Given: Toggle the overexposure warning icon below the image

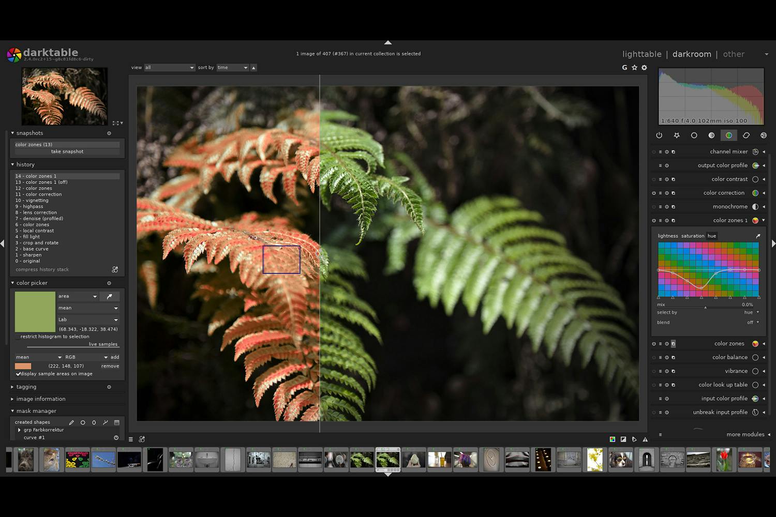Looking at the screenshot, I should (623, 439).
